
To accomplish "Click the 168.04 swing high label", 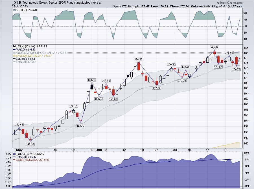I will [x=92, y=80].
